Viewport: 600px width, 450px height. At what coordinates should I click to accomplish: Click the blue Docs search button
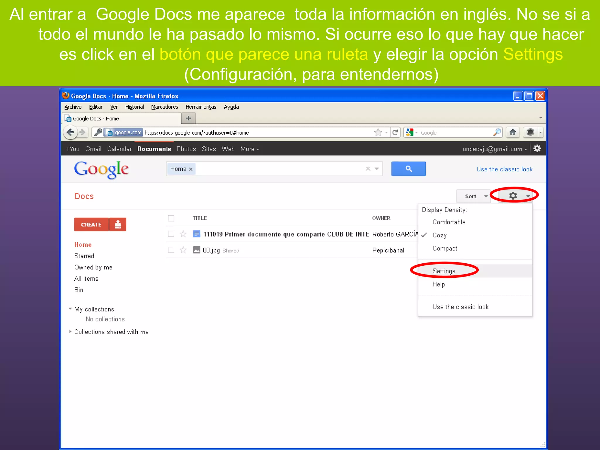pyautogui.click(x=408, y=169)
